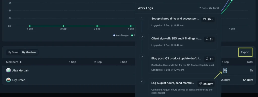Toggle the Alex Morgan series in chart legend
The image size is (258, 97).
pos(121,35)
